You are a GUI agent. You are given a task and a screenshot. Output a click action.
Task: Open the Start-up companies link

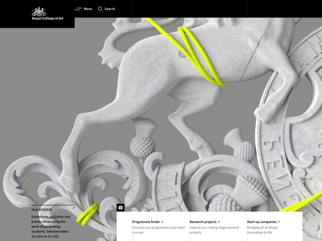(x=262, y=222)
